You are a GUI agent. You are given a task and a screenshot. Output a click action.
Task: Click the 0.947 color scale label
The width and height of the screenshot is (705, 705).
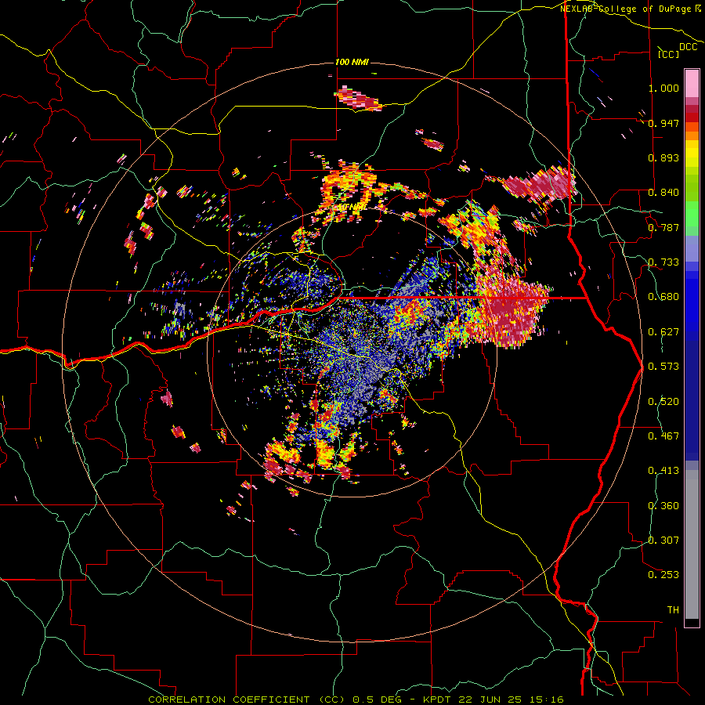point(663,123)
